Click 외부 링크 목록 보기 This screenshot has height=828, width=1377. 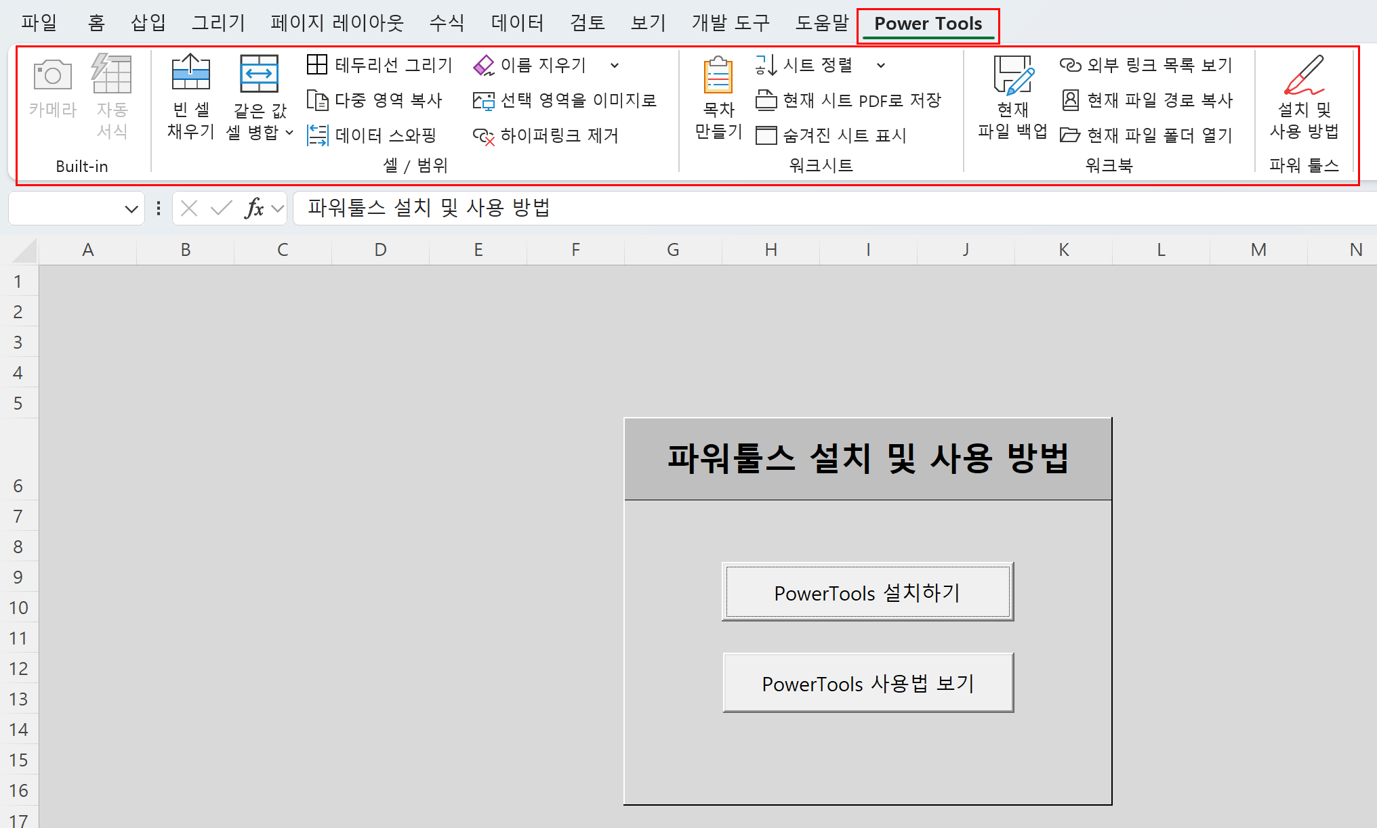(1146, 65)
